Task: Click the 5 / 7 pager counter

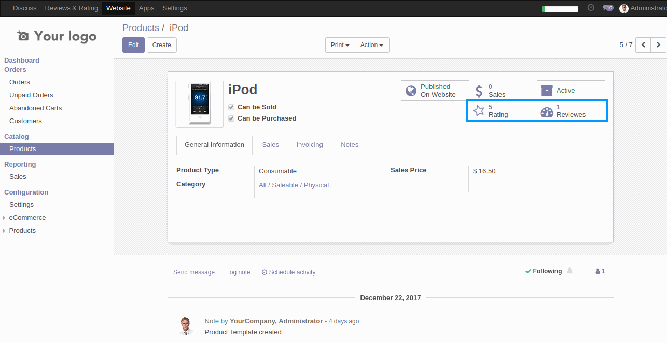Action: (626, 45)
